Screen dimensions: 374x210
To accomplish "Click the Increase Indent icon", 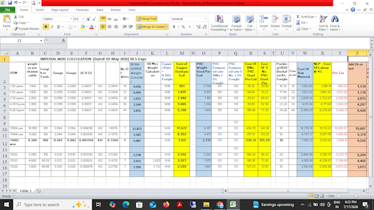I will [x=131, y=27].
